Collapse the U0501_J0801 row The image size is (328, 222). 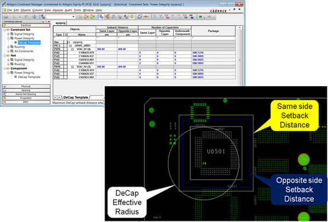coord(71,46)
